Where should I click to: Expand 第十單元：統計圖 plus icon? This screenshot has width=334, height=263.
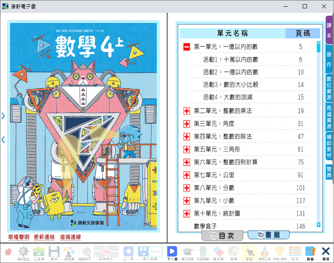pos(187,213)
